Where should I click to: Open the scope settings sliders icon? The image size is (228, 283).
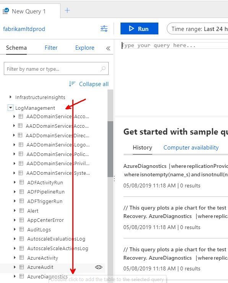pyautogui.click(x=104, y=29)
